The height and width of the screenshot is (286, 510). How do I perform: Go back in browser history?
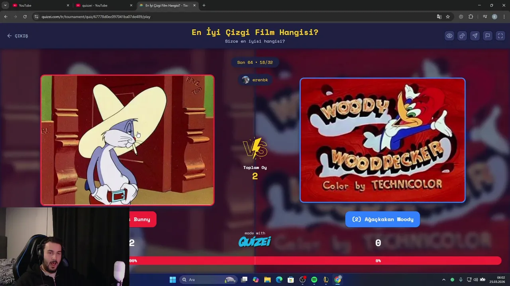click(6, 17)
